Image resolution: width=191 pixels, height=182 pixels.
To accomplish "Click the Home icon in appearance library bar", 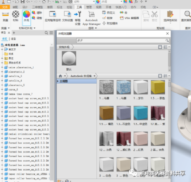I will tap(60, 76).
